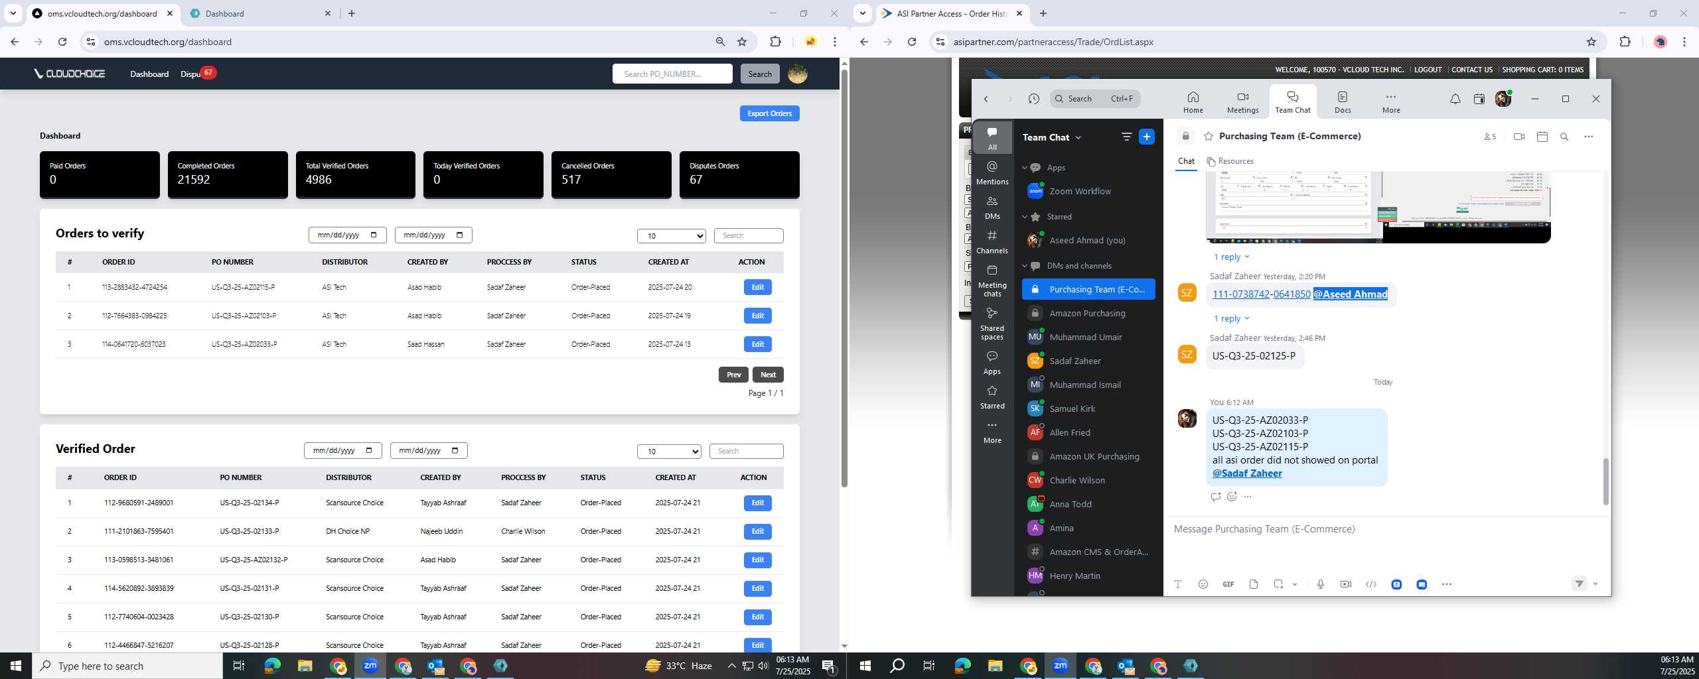Open Shared spaces in Zoom left rail
1699x679 pixels.
click(x=992, y=323)
